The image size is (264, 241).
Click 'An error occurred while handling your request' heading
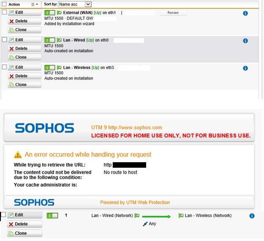88,155
